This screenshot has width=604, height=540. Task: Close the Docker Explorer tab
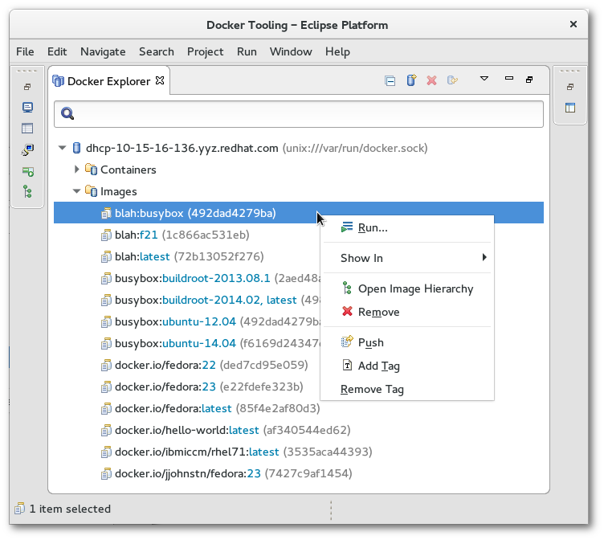tap(160, 80)
